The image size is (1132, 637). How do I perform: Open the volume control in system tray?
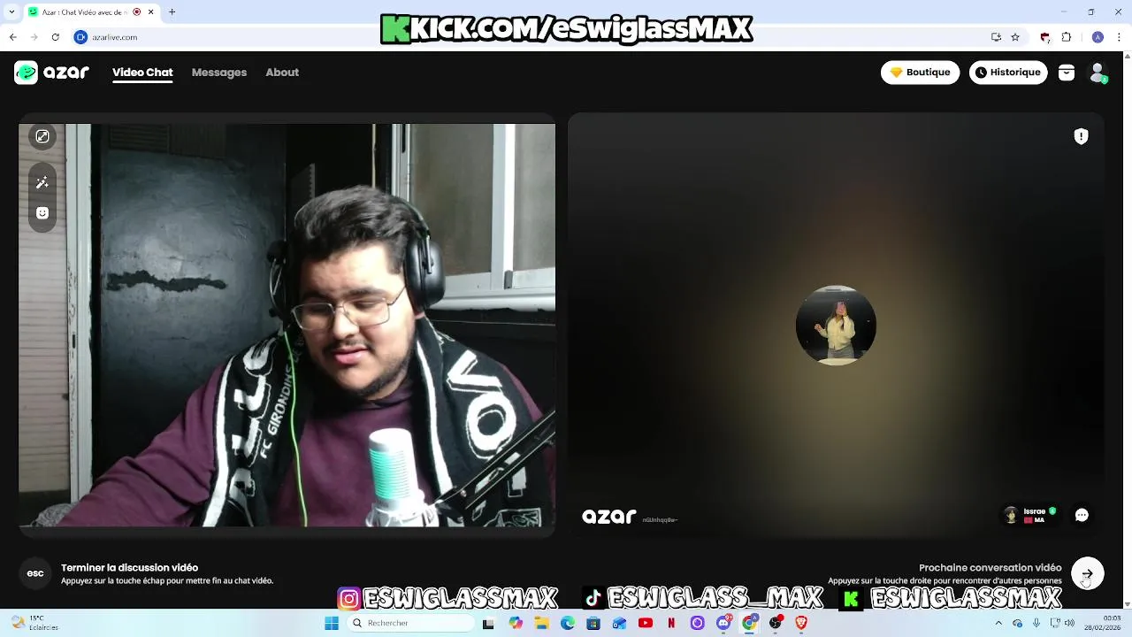[x=1071, y=623]
